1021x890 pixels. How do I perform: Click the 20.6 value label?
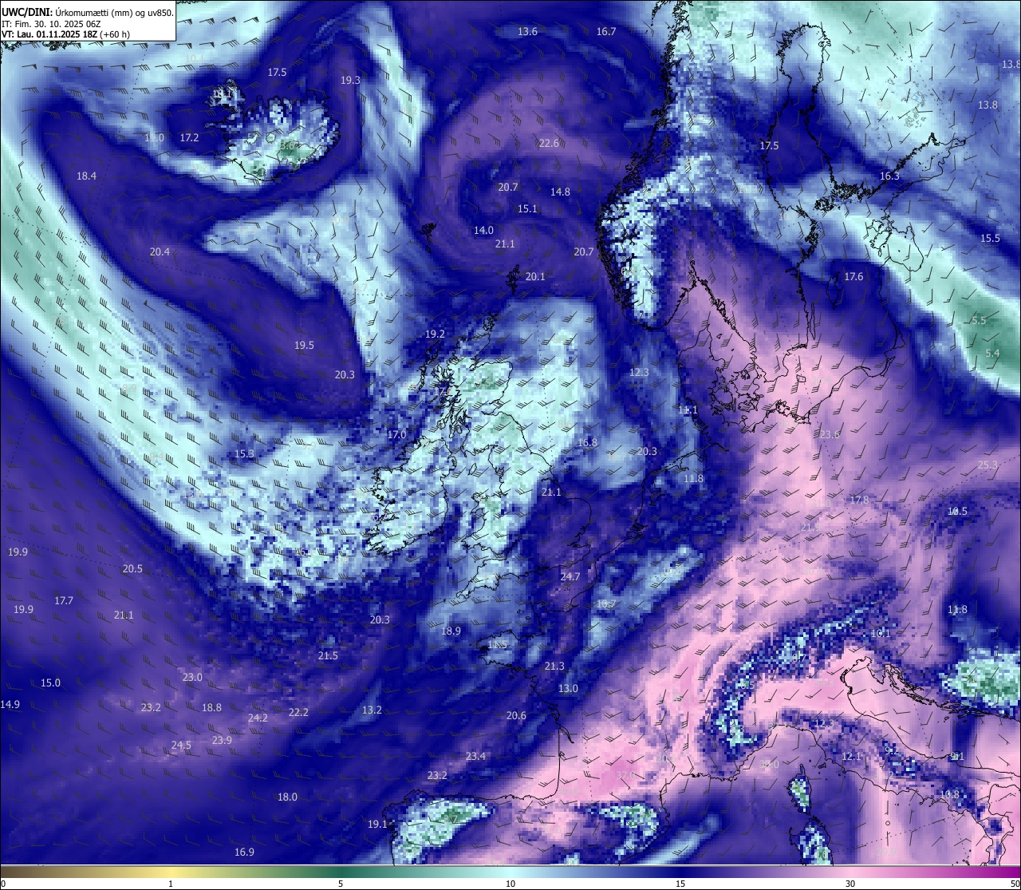(516, 716)
